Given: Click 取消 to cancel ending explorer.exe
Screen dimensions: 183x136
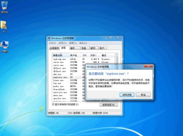Looking at the screenshot, I should pos(143,95).
